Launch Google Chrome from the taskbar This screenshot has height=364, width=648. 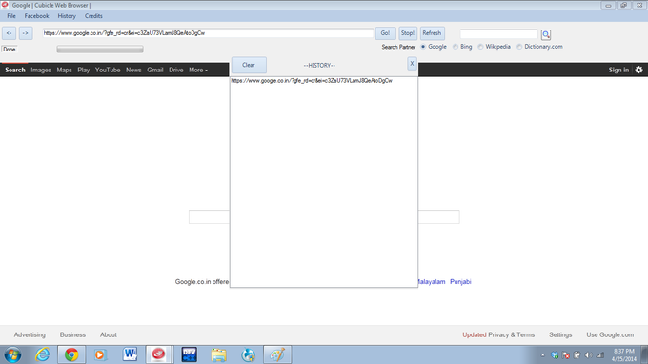coord(71,354)
